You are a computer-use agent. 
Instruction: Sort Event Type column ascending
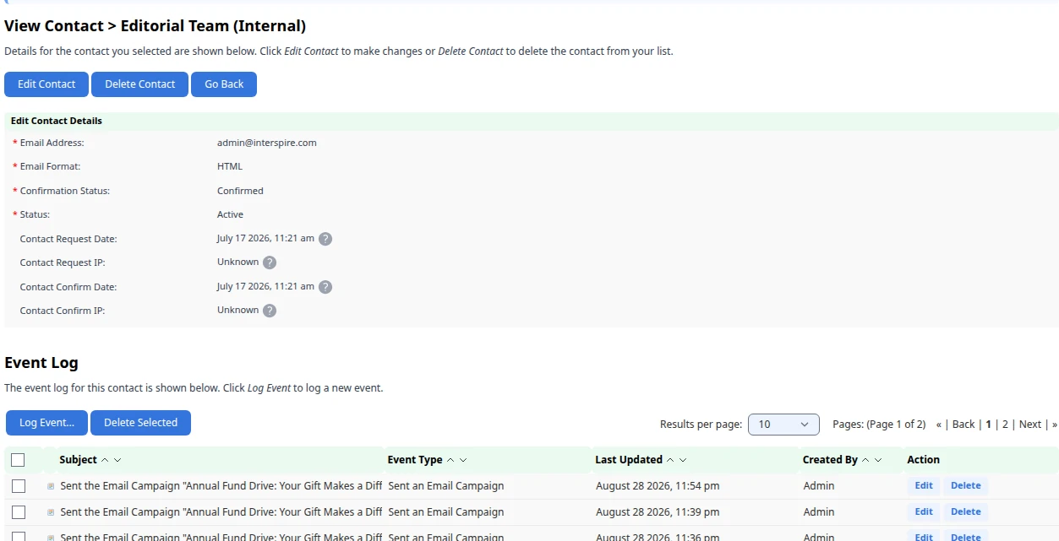click(x=450, y=460)
